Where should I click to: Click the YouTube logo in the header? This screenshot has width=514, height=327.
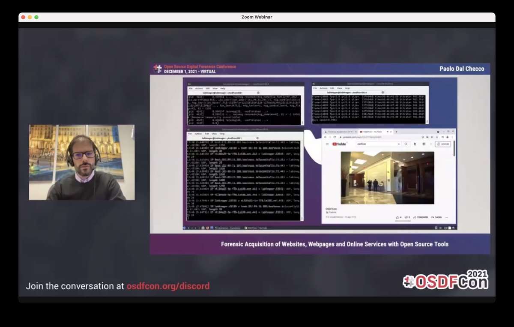pos(339,144)
